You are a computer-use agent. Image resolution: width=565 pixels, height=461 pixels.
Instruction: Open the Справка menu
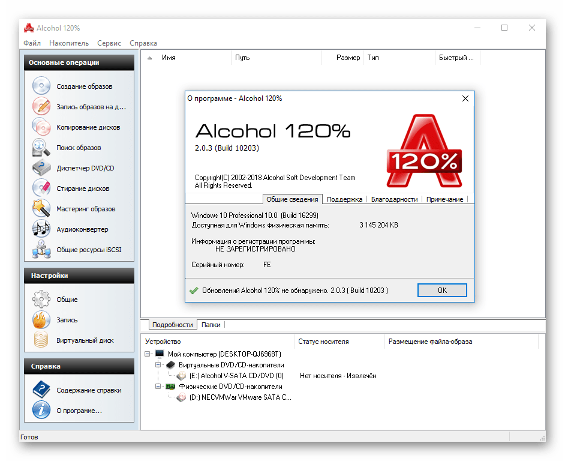click(143, 43)
